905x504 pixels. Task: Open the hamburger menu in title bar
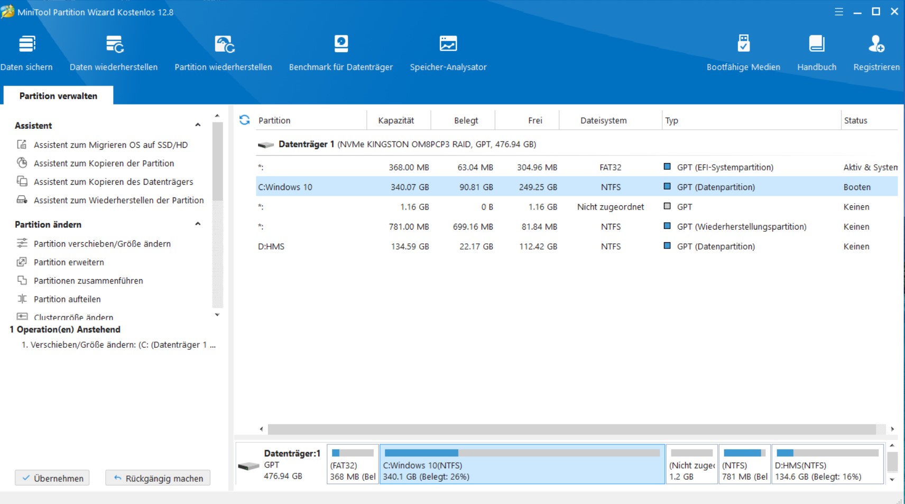point(839,12)
